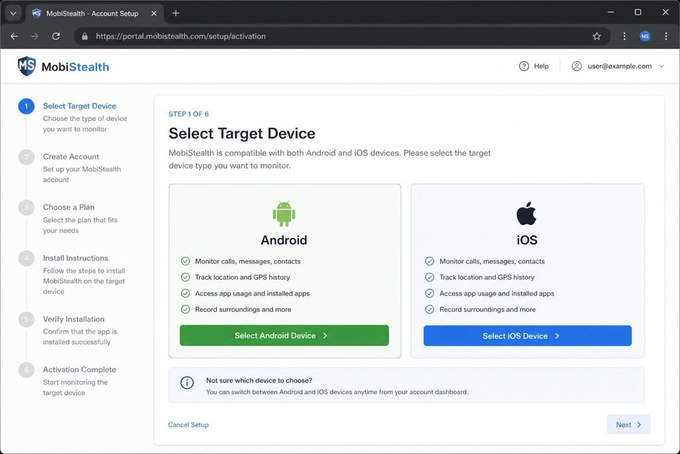
Task: Open the Install Instructions sidebar step
Action: click(75, 258)
